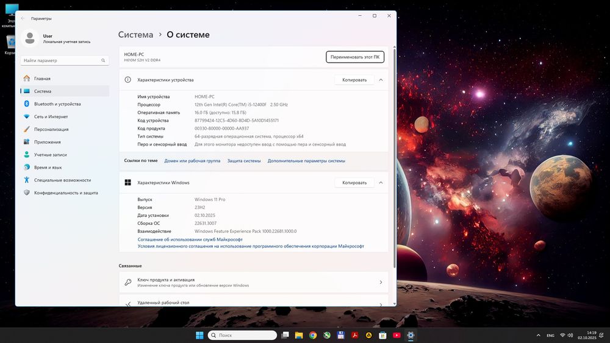This screenshot has width=610, height=343.
Task: Open Microsoft Store from the taskbar
Action: coord(382,335)
